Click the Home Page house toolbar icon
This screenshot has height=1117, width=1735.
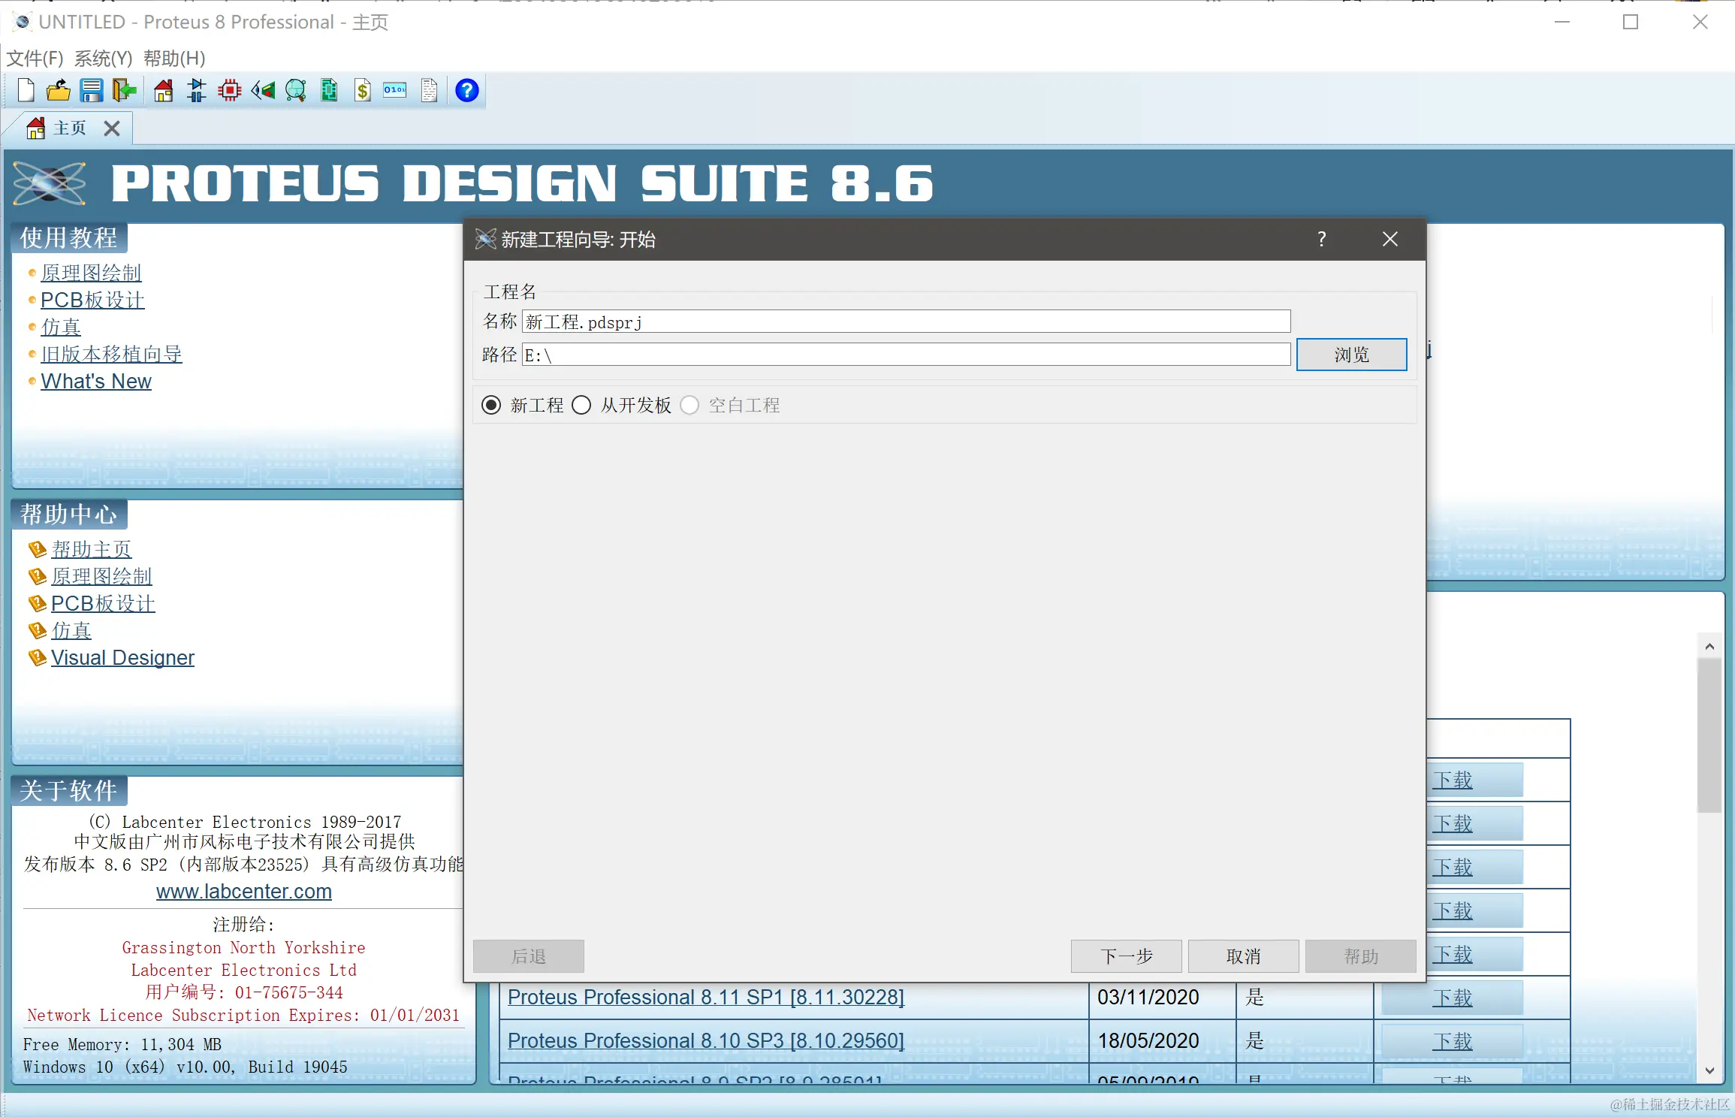click(x=163, y=91)
